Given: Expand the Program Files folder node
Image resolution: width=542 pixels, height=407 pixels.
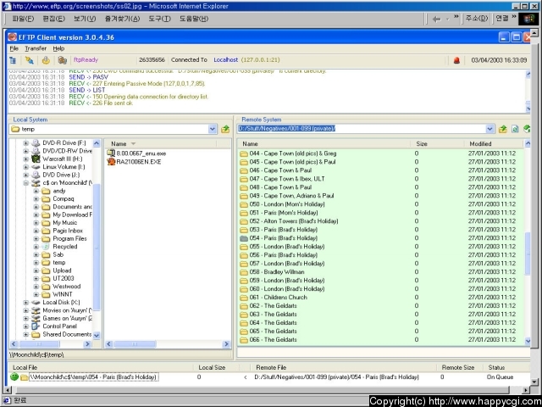Looking at the screenshot, I should coord(36,238).
